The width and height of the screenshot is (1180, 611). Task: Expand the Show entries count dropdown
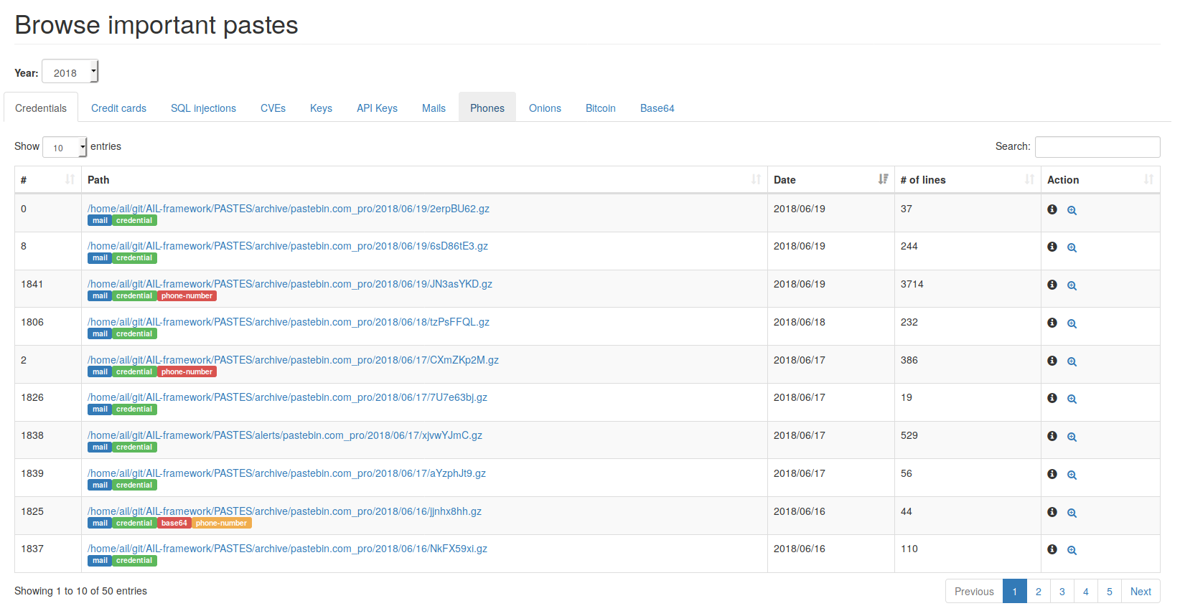point(65,147)
